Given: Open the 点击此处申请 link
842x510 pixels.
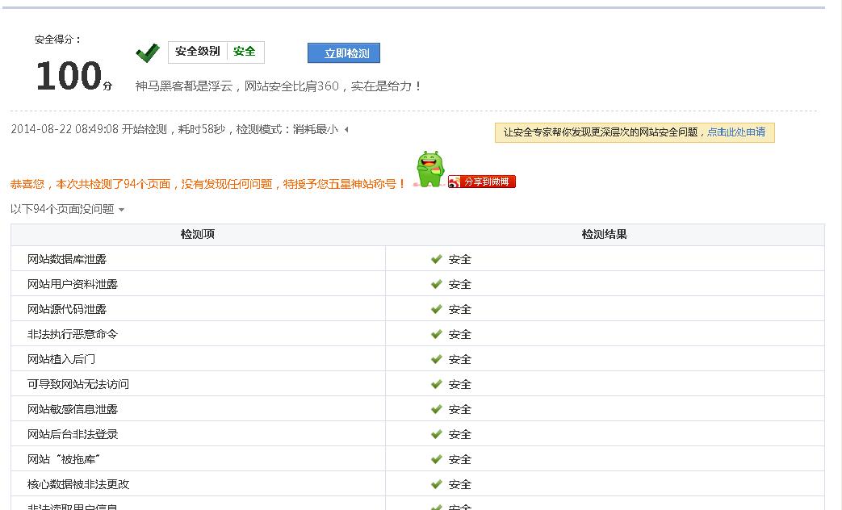Looking at the screenshot, I should [736, 132].
